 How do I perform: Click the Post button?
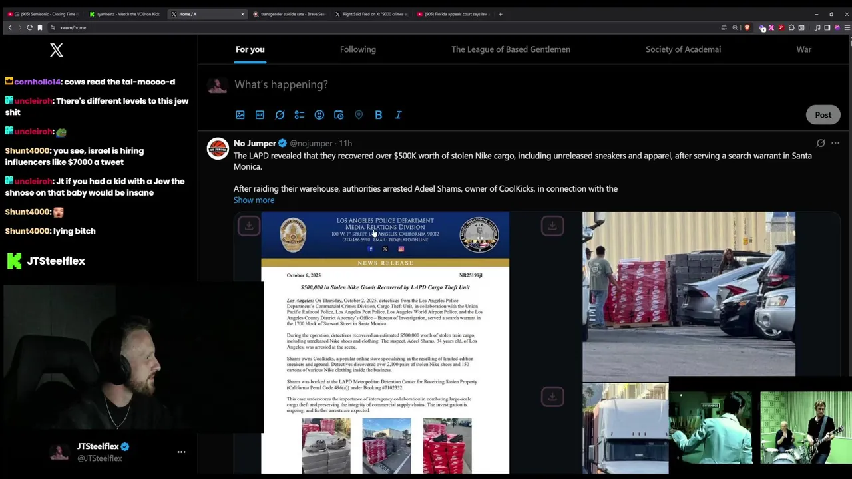click(x=823, y=115)
